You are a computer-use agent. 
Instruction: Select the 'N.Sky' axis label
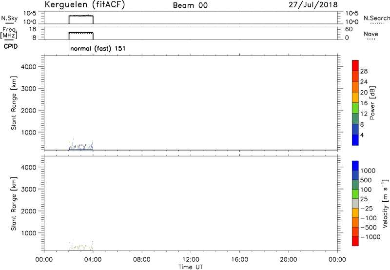pos(9,19)
